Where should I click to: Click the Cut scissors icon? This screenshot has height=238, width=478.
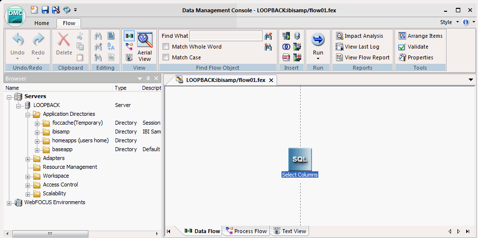click(x=80, y=36)
